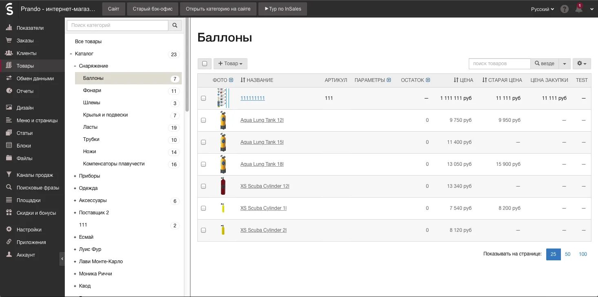Image resolution: width=598 pixels, height=297 pixels.
Task: Check the 111111111 product row
Action: 203,98
